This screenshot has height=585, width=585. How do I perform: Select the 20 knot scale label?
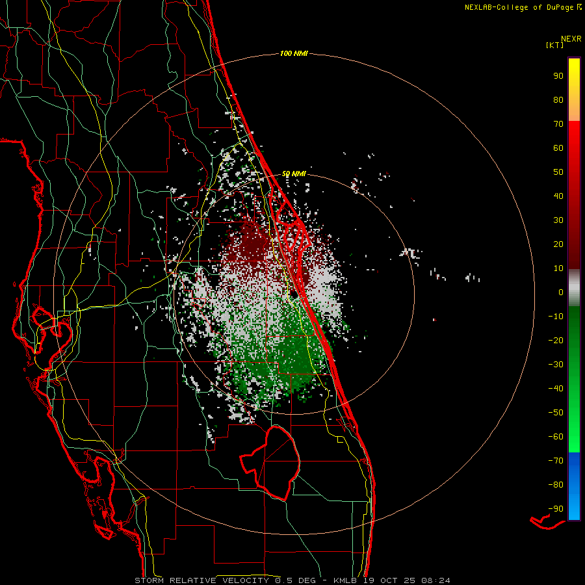558,244
